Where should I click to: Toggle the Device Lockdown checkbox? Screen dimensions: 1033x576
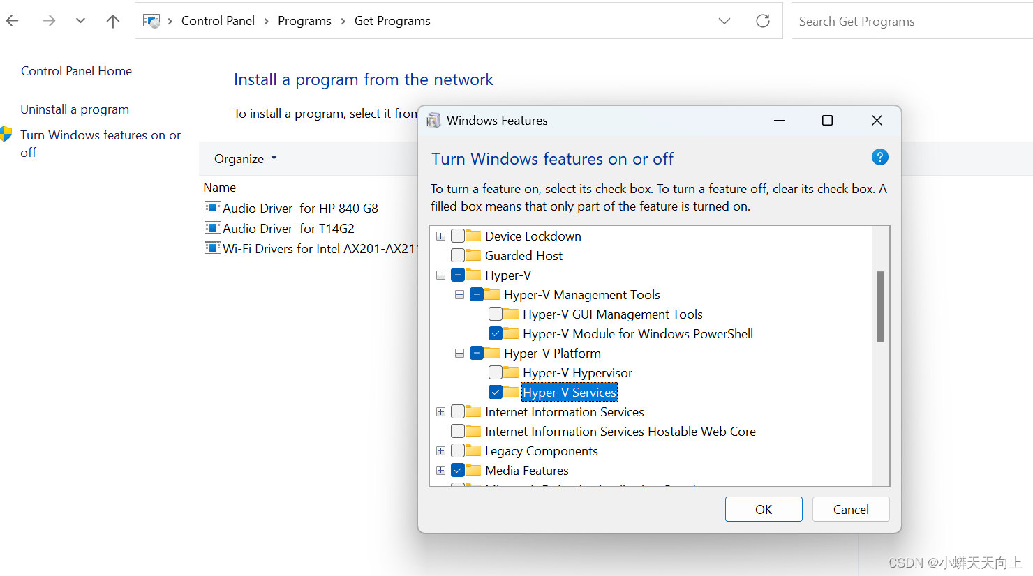[x=458, y=236]
